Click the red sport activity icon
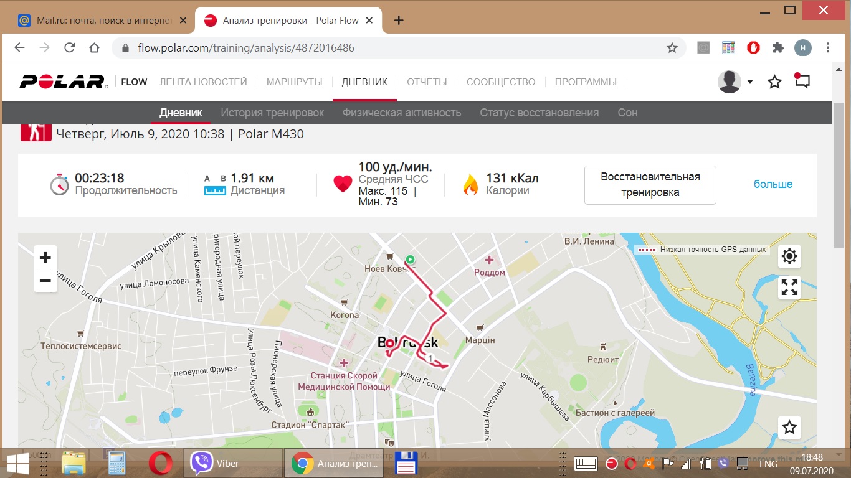 36,133
